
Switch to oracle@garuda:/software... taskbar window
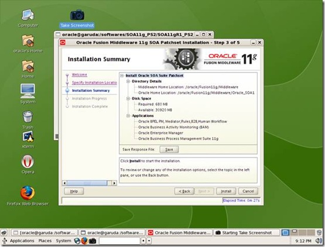[x=112, y=233]
